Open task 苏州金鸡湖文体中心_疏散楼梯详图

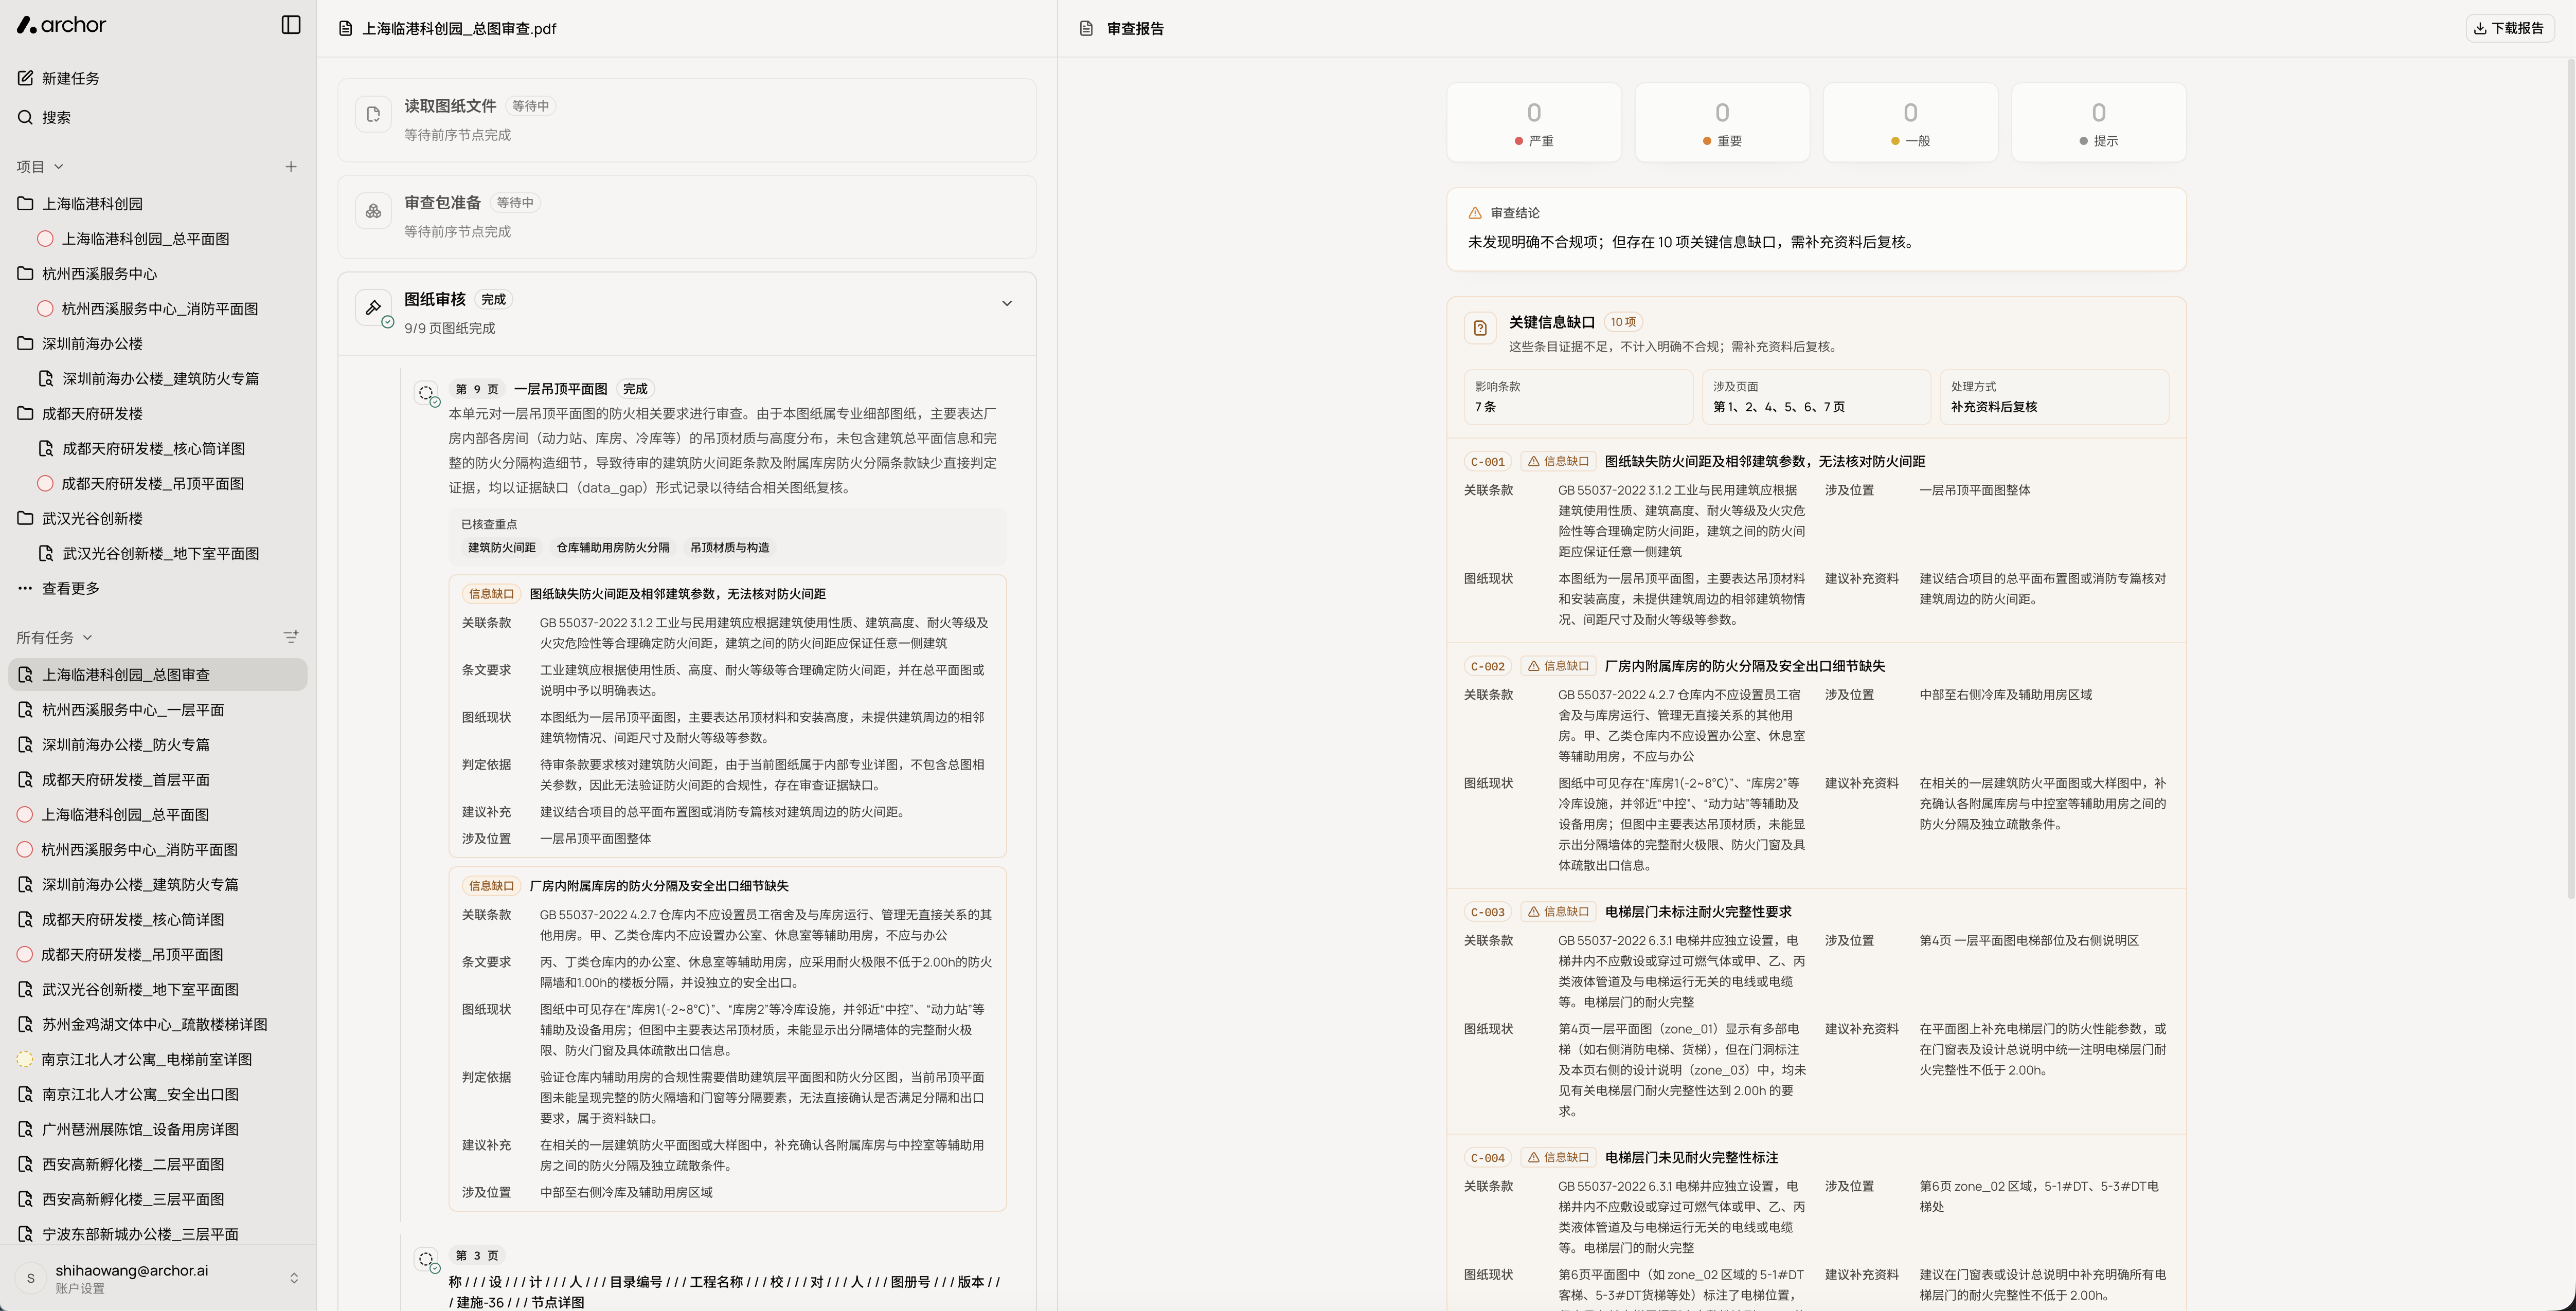tap(158, 1024)
